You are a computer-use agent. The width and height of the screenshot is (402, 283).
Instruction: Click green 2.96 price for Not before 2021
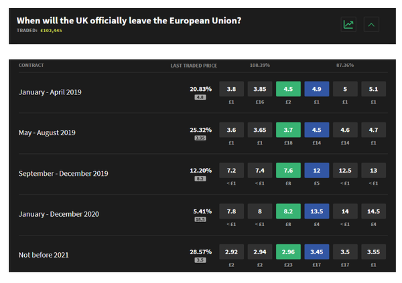(288, 252)
